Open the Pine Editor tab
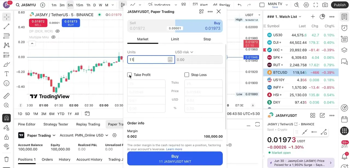350x168 pixels. pos(27,124)
